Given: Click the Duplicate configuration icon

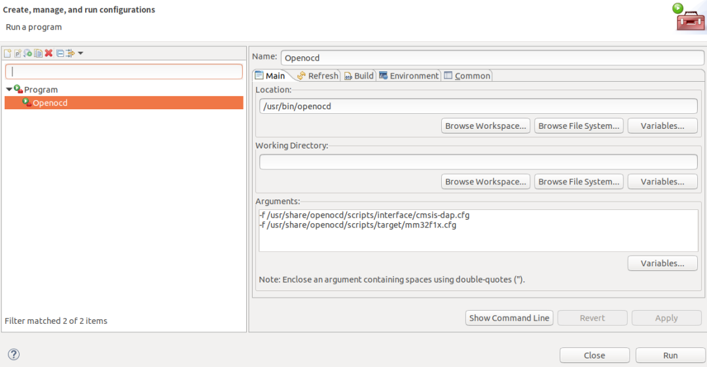Looking at the screenshot, I should click(39, 53).
